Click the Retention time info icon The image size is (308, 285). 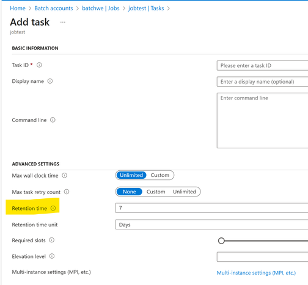pyautogui.click(x=53, y=208)
